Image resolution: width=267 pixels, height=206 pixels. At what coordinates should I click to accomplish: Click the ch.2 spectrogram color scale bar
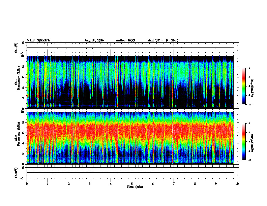[x=244, y=142]
